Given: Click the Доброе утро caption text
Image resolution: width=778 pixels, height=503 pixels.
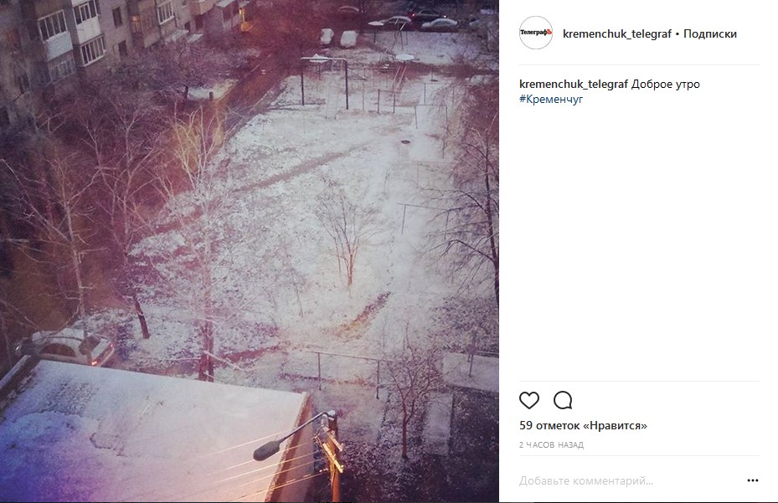Looking at the screenshot, I should coord(666,84).
